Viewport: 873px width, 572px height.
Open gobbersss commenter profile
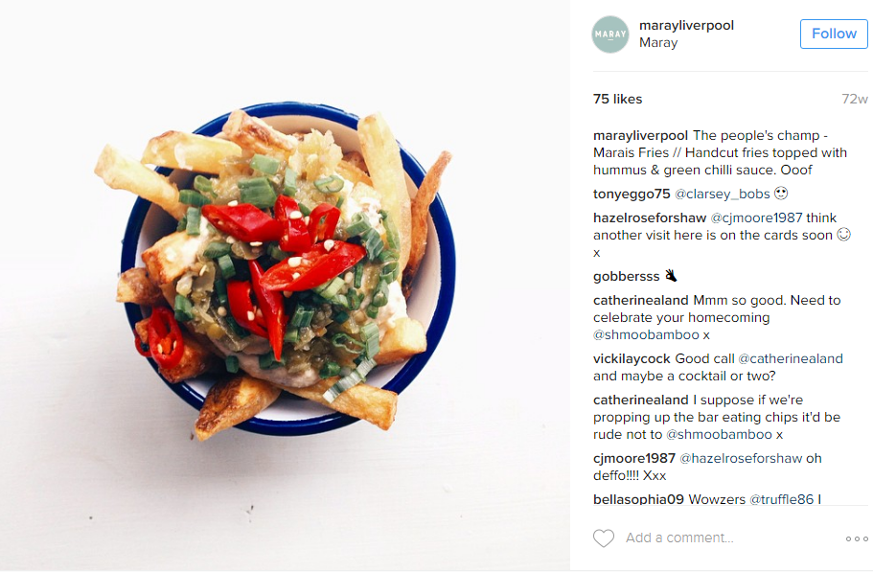point(626,277)
